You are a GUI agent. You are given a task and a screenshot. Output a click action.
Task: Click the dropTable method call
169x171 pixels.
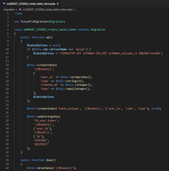click(45, 168)
